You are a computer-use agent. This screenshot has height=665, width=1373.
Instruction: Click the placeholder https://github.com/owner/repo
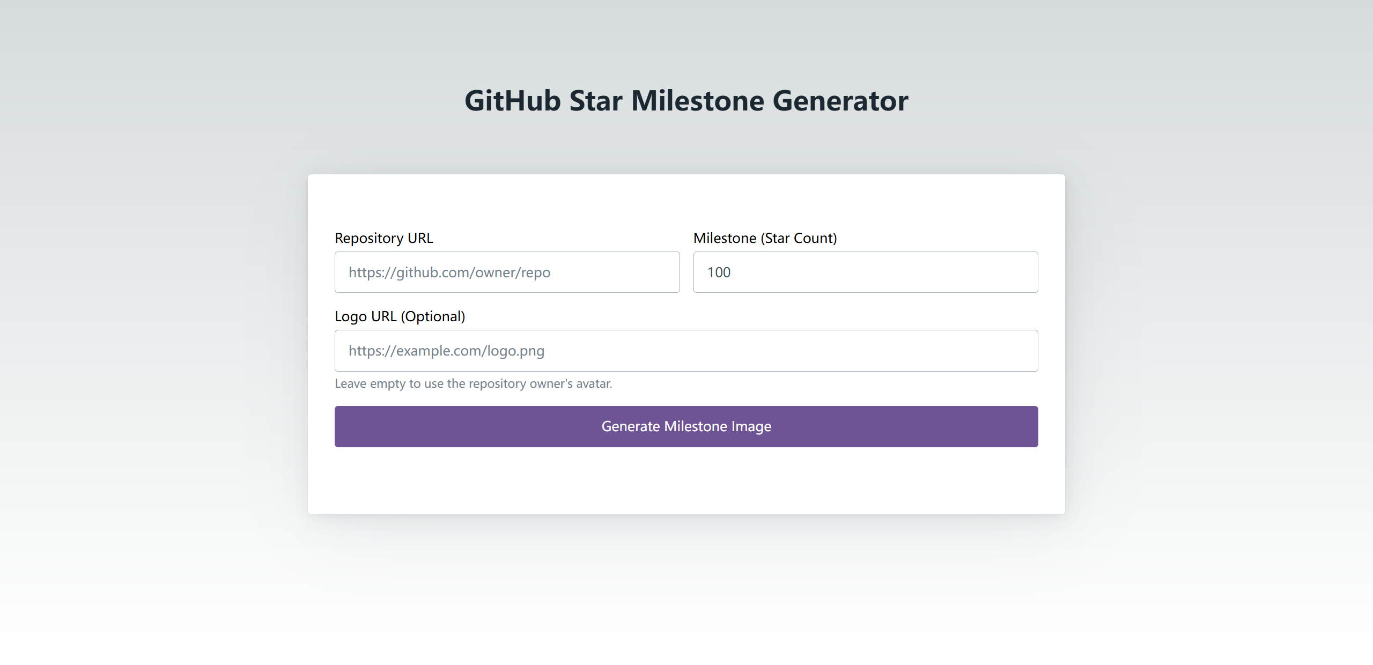[449, 272]
